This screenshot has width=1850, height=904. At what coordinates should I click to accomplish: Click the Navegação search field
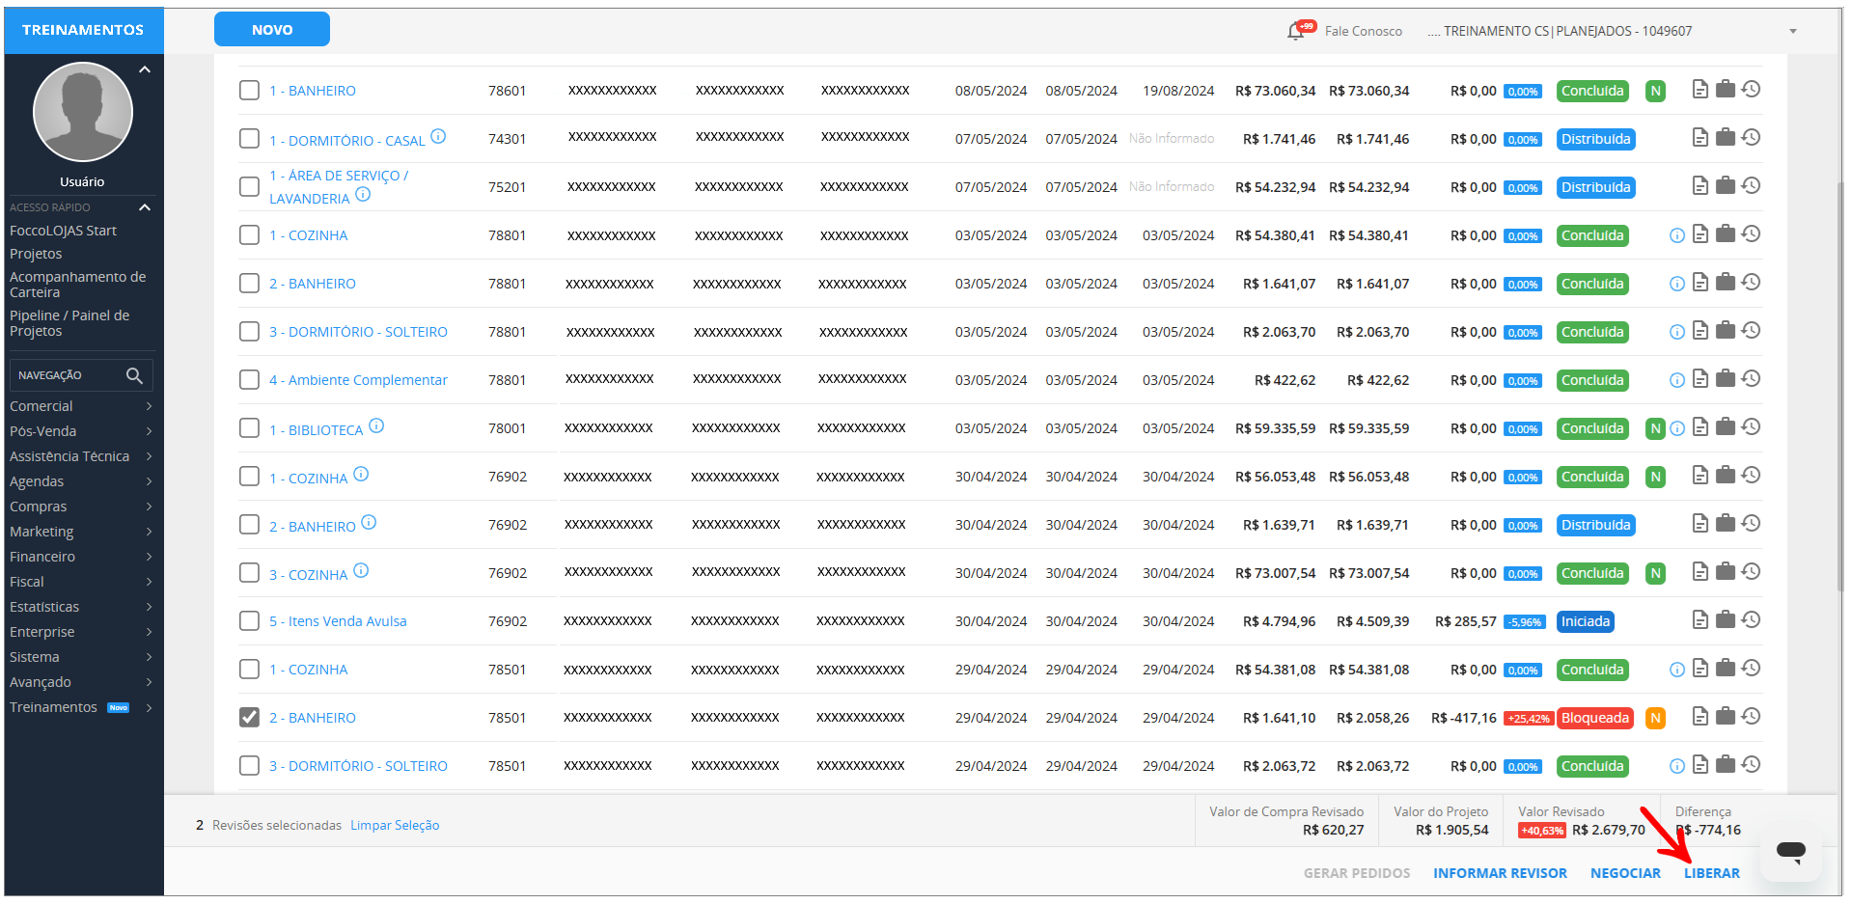pyautogui.click(x=81, y=375)
